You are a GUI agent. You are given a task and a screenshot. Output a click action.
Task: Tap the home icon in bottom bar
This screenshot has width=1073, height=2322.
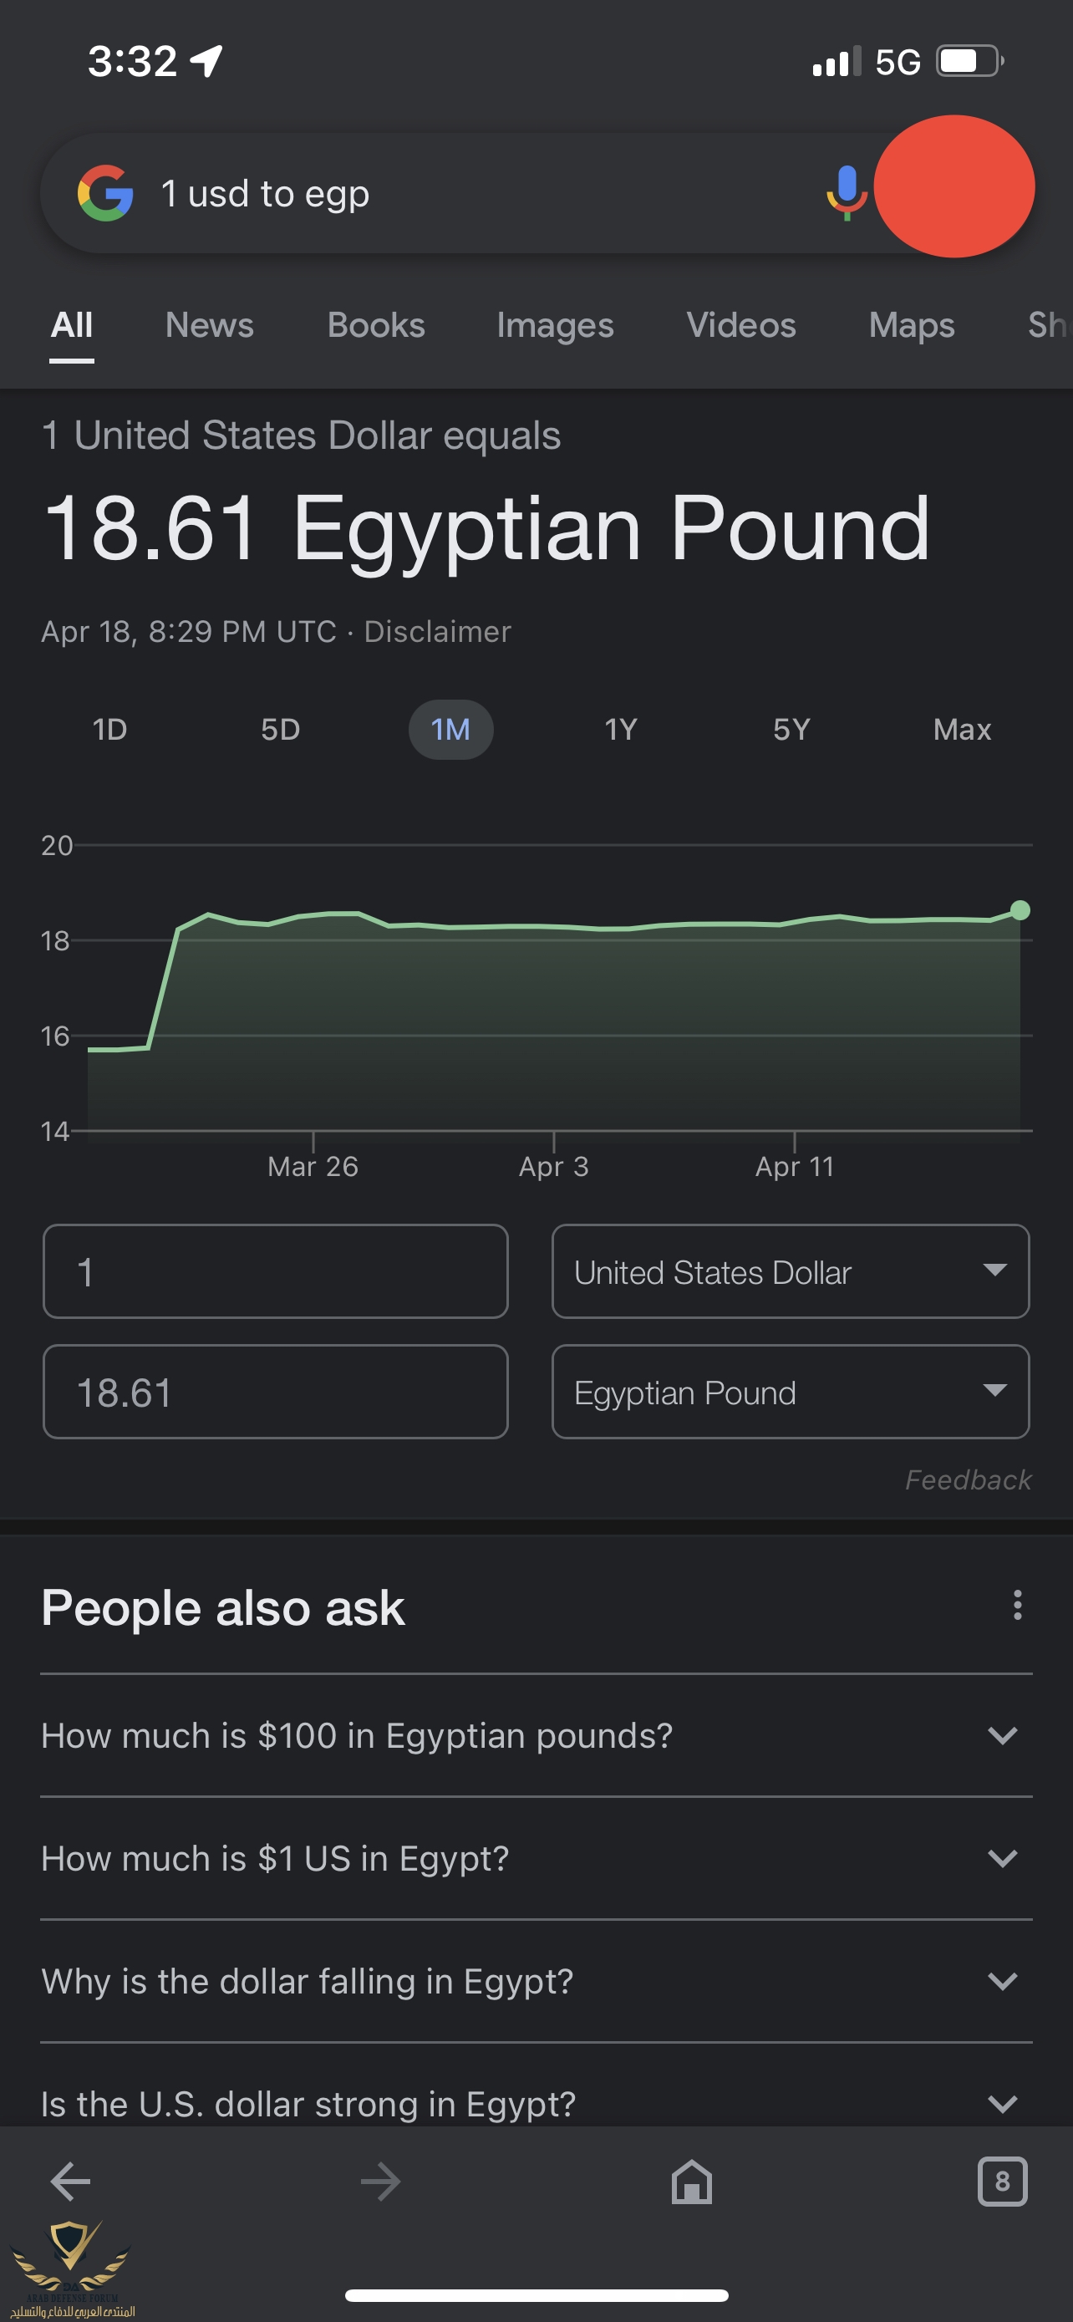[691, 2182]
